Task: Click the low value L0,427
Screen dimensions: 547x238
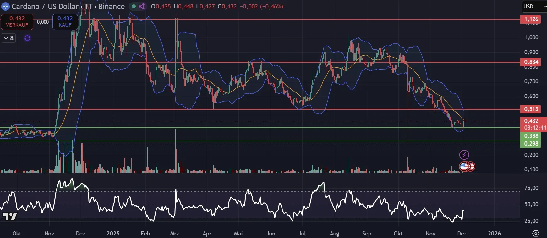Action: (x=205, y=6)
